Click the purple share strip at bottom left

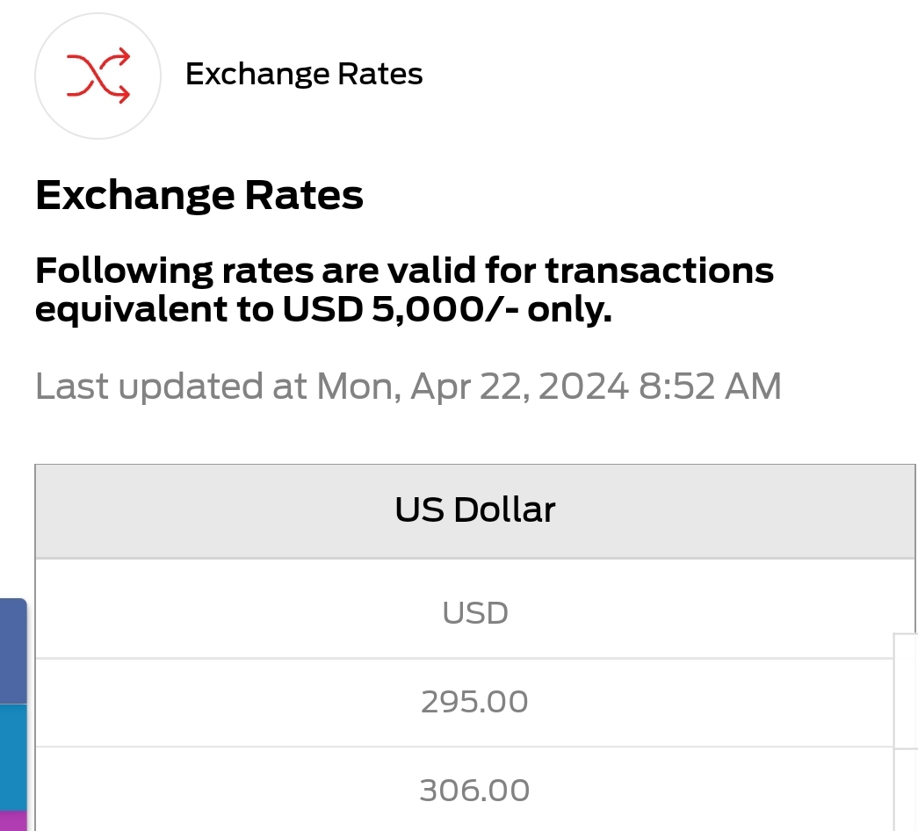click(13, 821)
